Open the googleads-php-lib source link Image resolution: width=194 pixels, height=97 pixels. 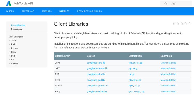(96, 74)
